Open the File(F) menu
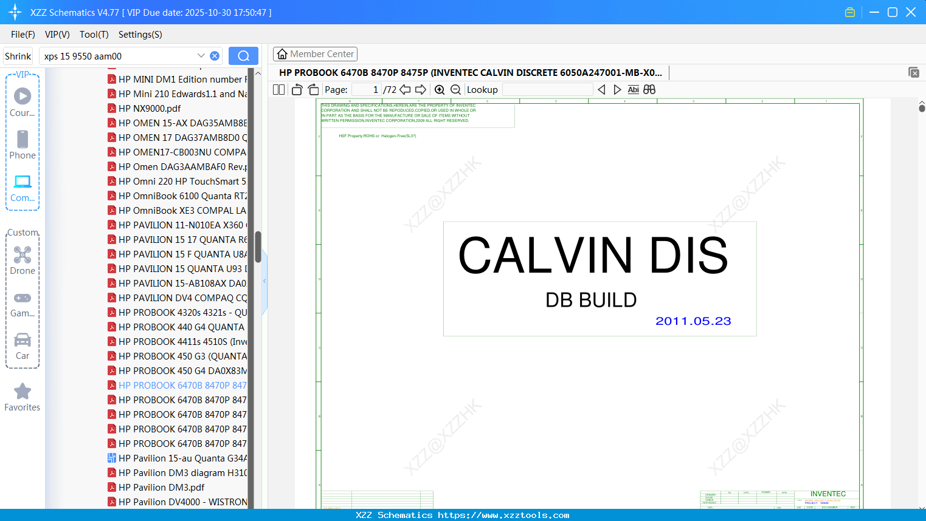 click(x=23, y=35)
